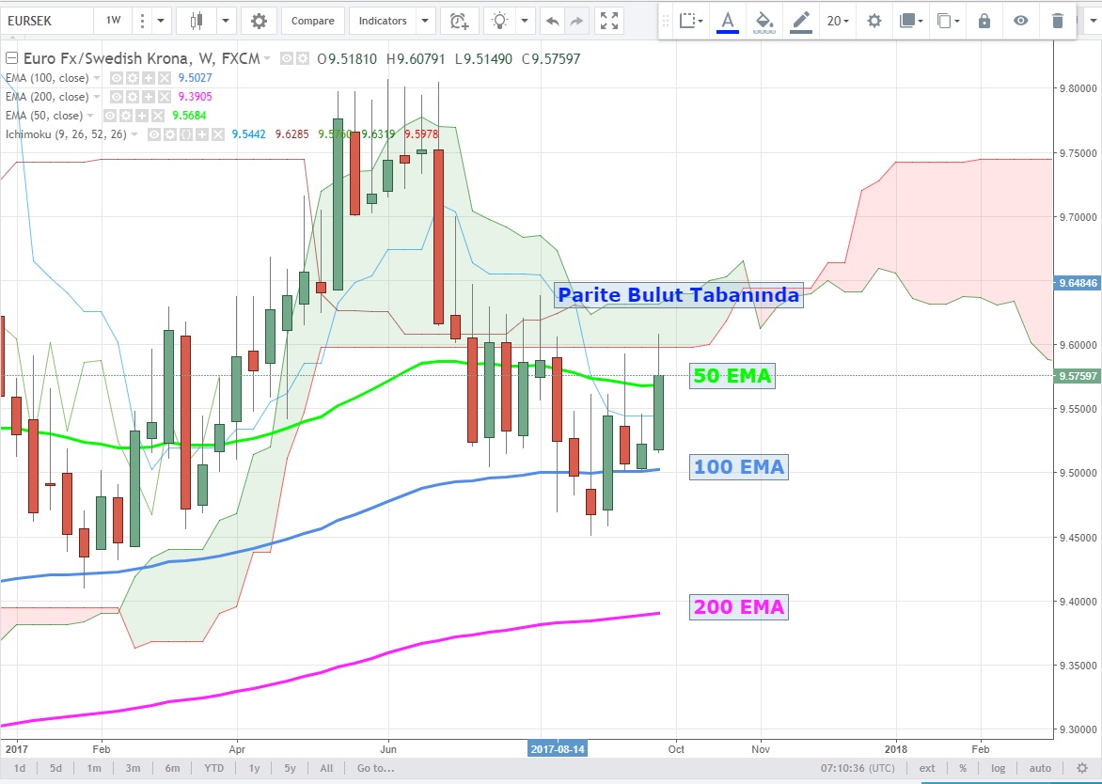The width and height of the screenshot is (1102, 784).
Task: Click the undo arrow
Action: point(552,21)
